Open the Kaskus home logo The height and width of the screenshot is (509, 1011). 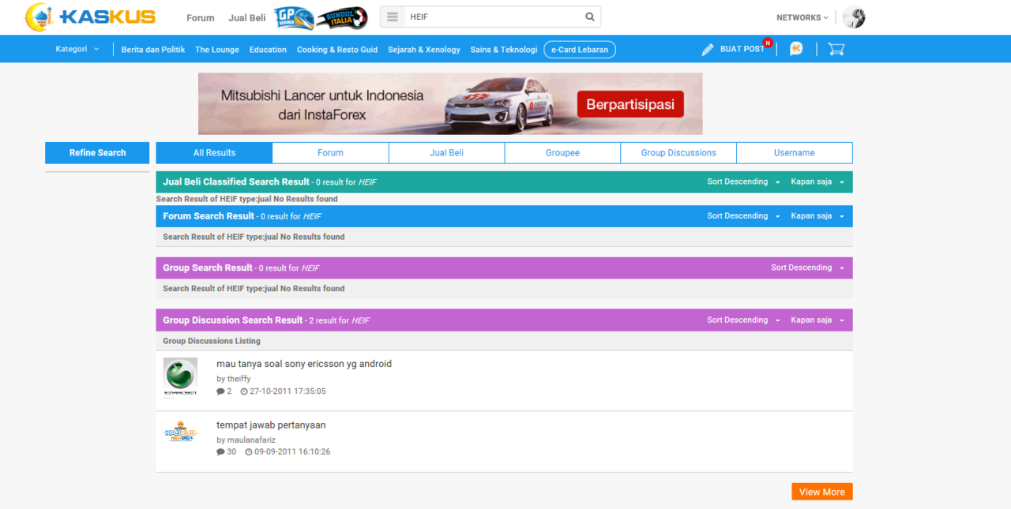(90, 17)
